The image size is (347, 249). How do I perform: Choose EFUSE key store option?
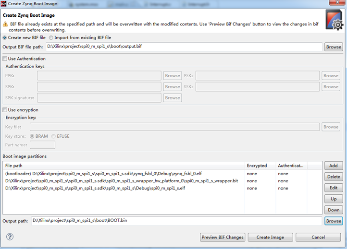(53, 136)
